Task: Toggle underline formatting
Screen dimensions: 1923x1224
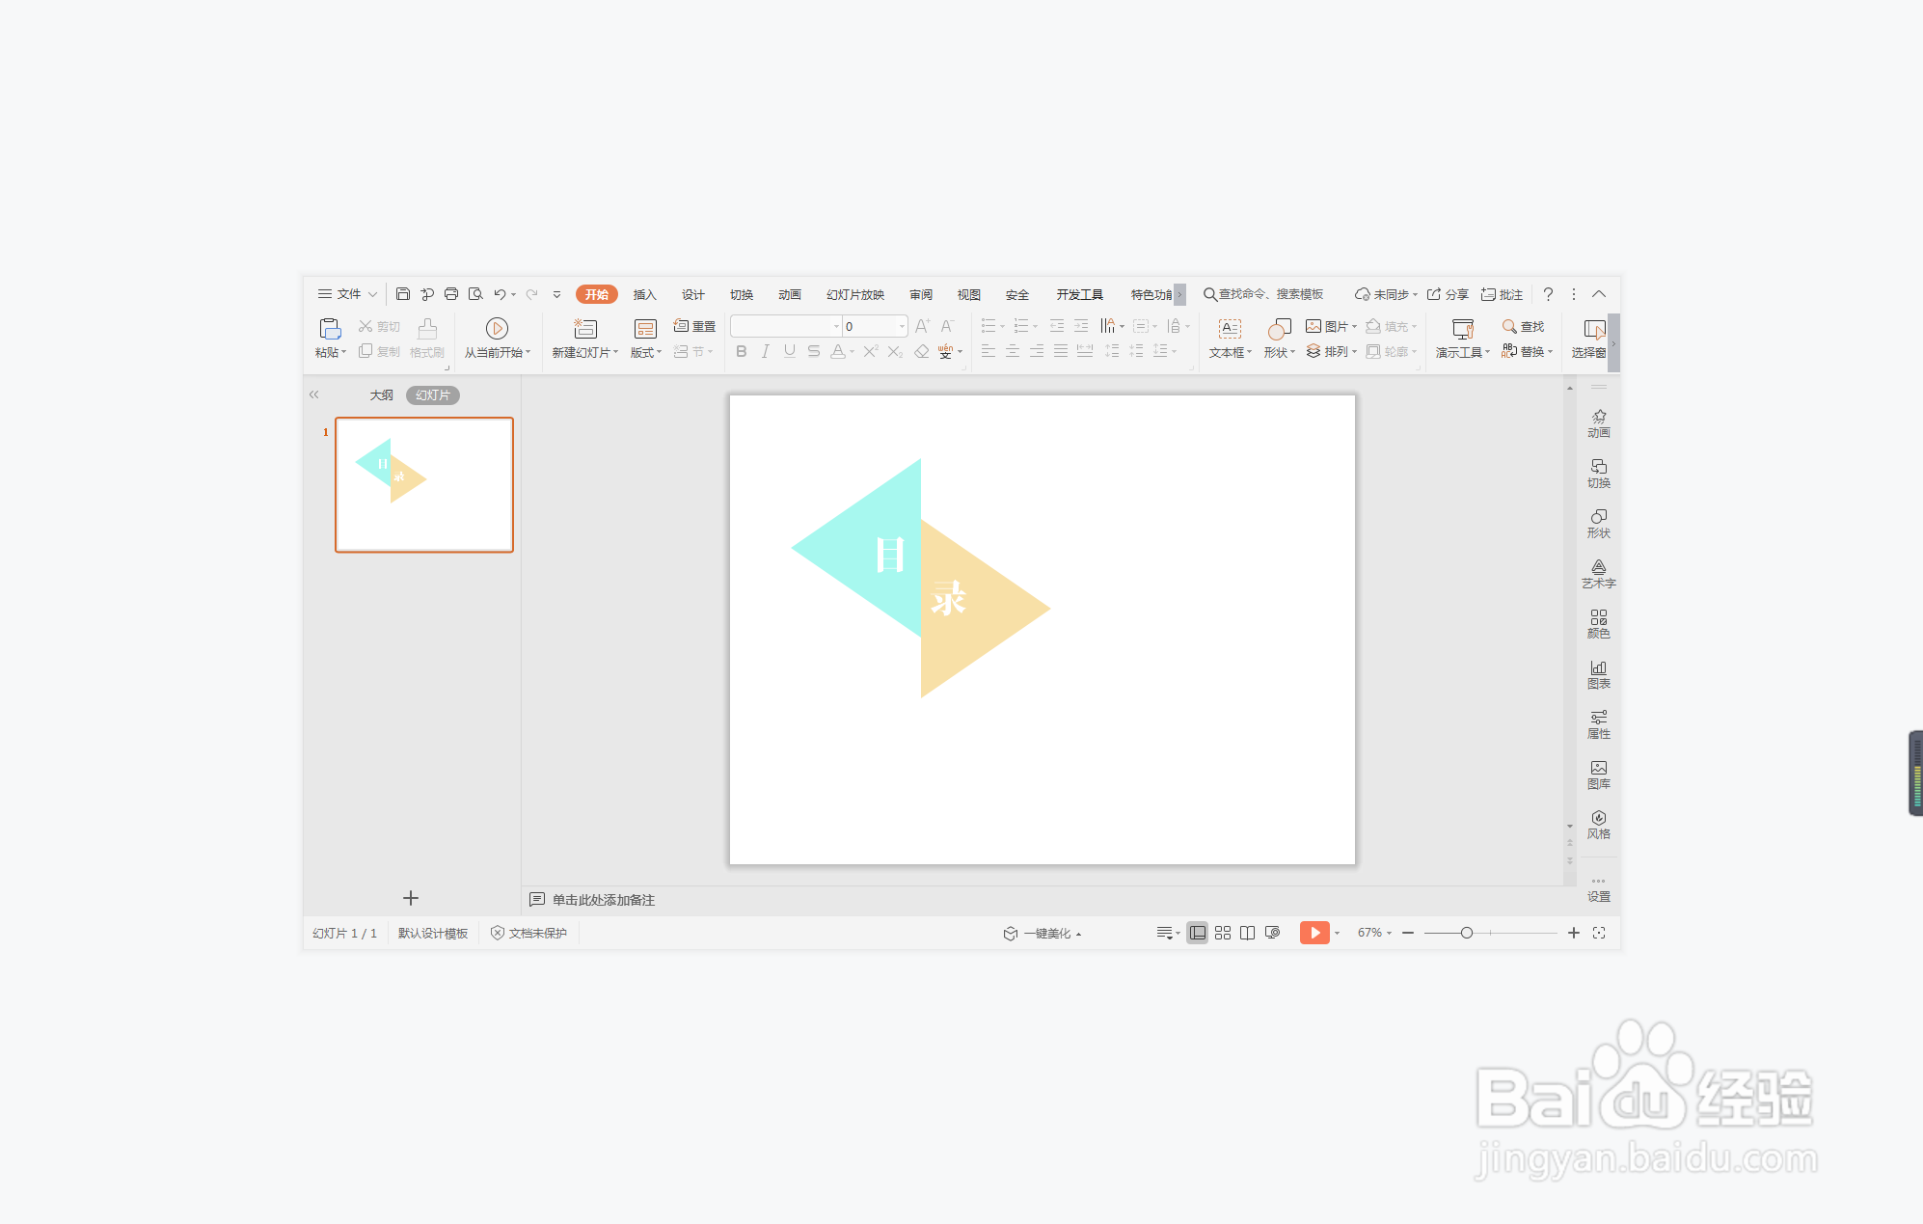Action: [x=789, y=352]
